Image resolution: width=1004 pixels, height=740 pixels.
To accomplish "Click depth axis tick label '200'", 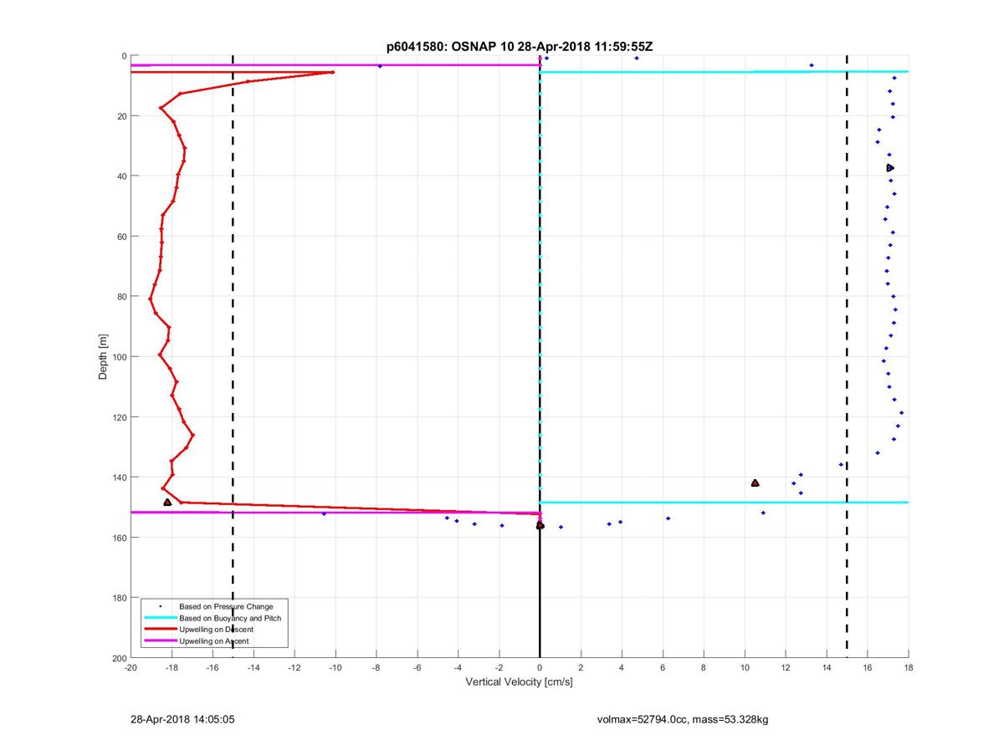I will (x=118, y=658).
